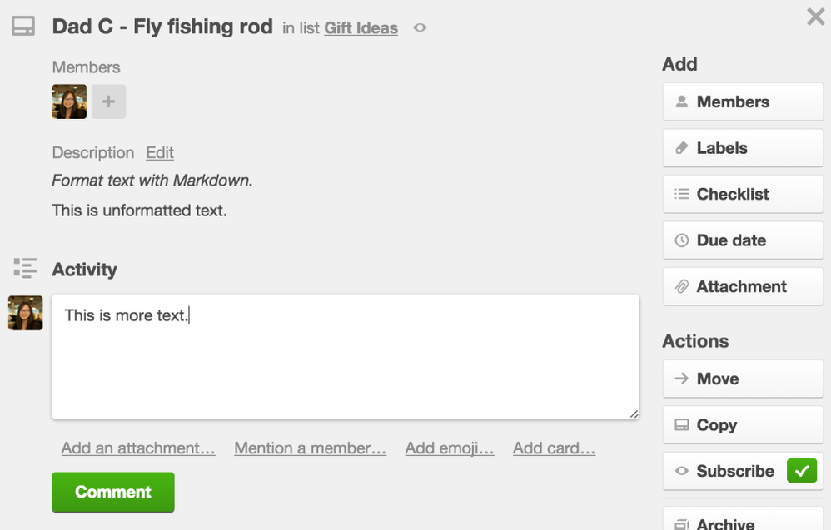Post comment with green Comment button
The image size is (831, 530).
click(113, 492)
